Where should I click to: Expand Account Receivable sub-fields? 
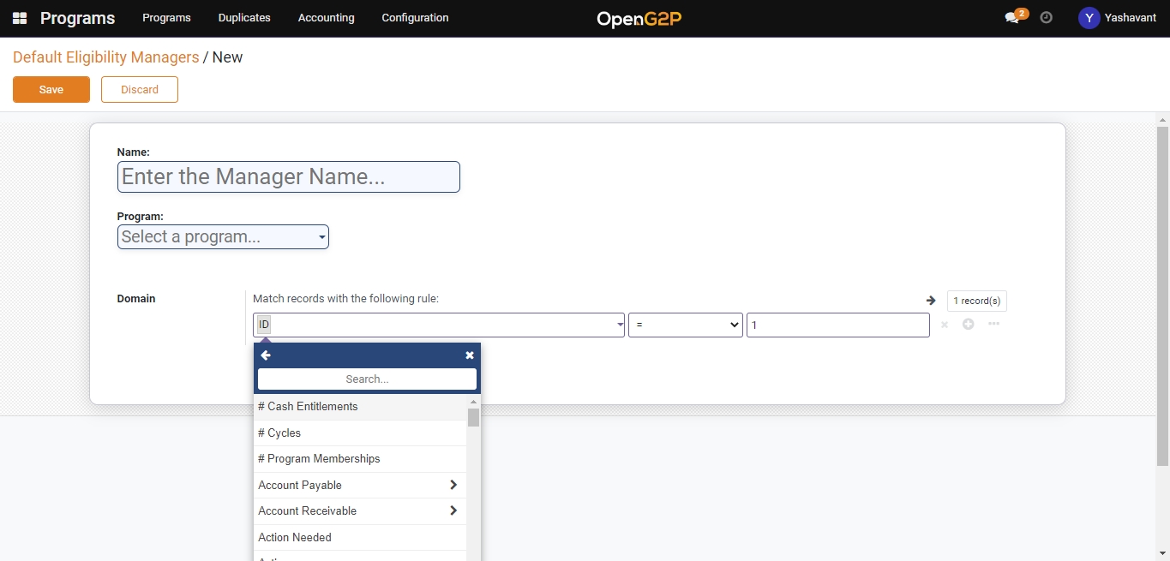point(453,510)
